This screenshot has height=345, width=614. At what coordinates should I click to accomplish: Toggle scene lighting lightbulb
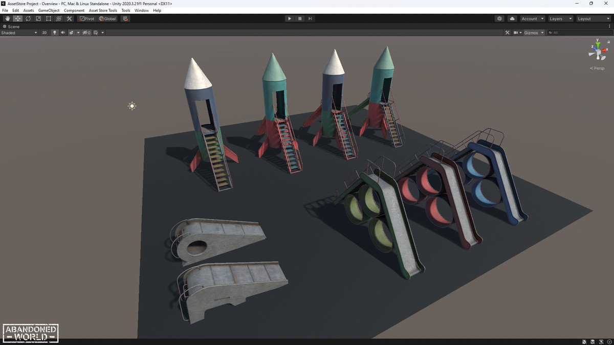pyautogui.click(x=54, y=33)
